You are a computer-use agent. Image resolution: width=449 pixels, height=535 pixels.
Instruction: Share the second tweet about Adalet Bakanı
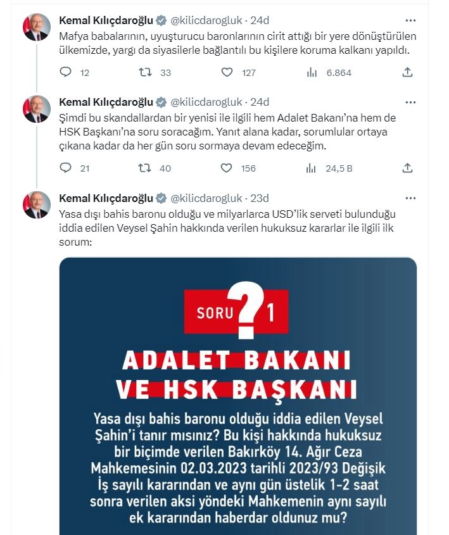(407, 168)
